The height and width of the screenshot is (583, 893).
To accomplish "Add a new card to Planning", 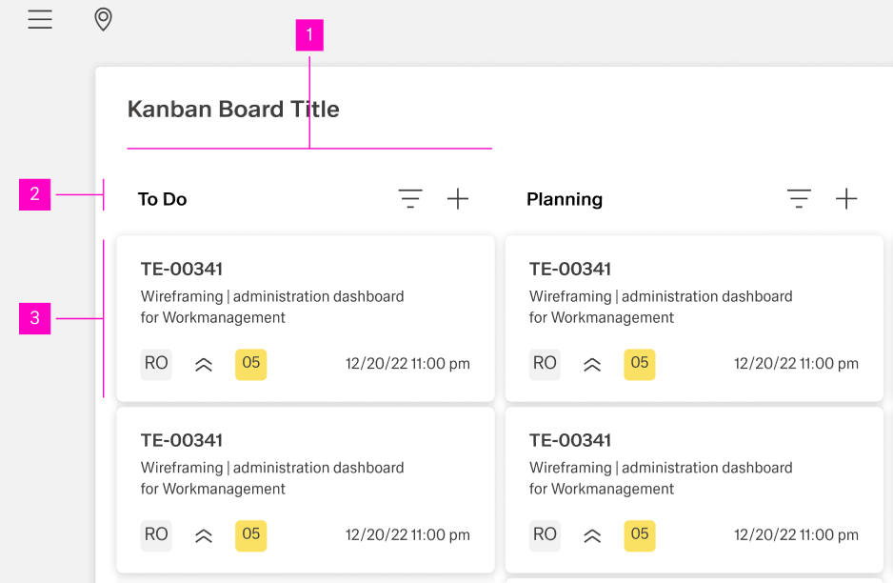I will pos(846,199).
